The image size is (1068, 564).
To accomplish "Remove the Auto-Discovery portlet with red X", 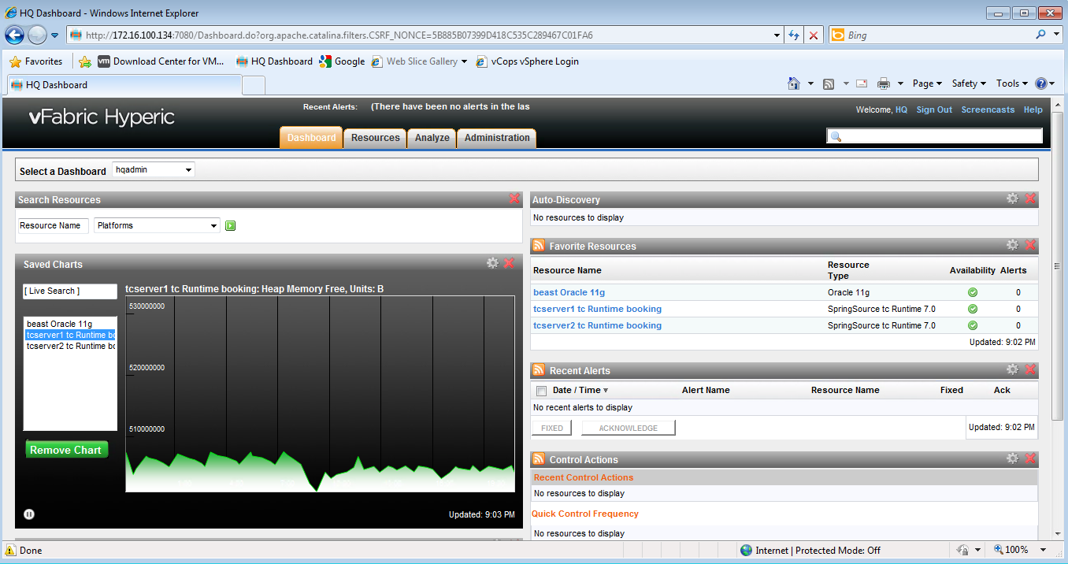I will point(1030,199).
